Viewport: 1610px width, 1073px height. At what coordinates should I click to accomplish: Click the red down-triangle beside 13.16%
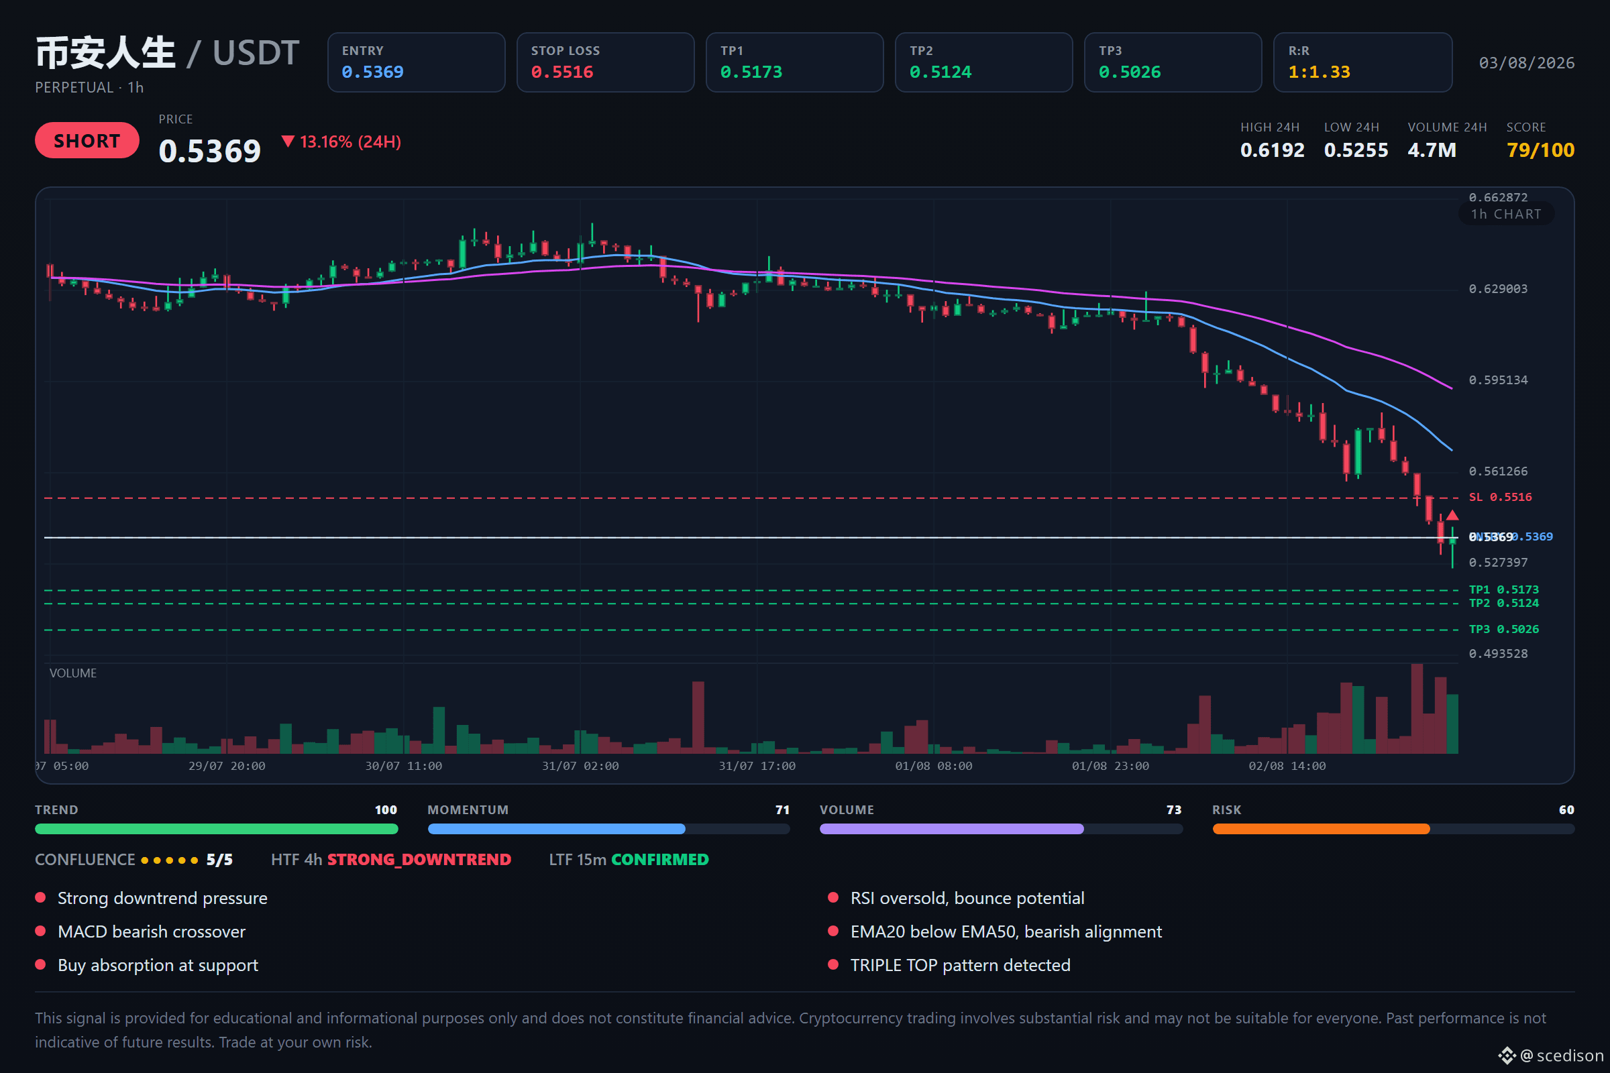click(x=288, y=142)
